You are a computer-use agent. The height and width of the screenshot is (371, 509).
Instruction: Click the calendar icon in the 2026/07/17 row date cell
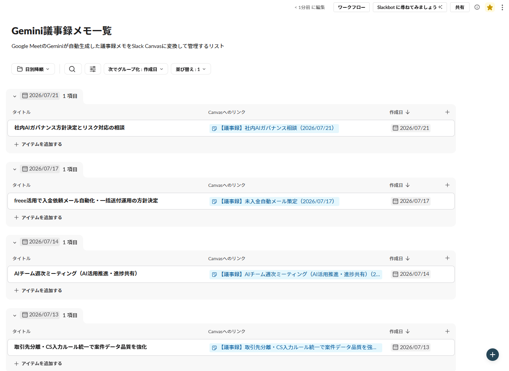[395, 201]
